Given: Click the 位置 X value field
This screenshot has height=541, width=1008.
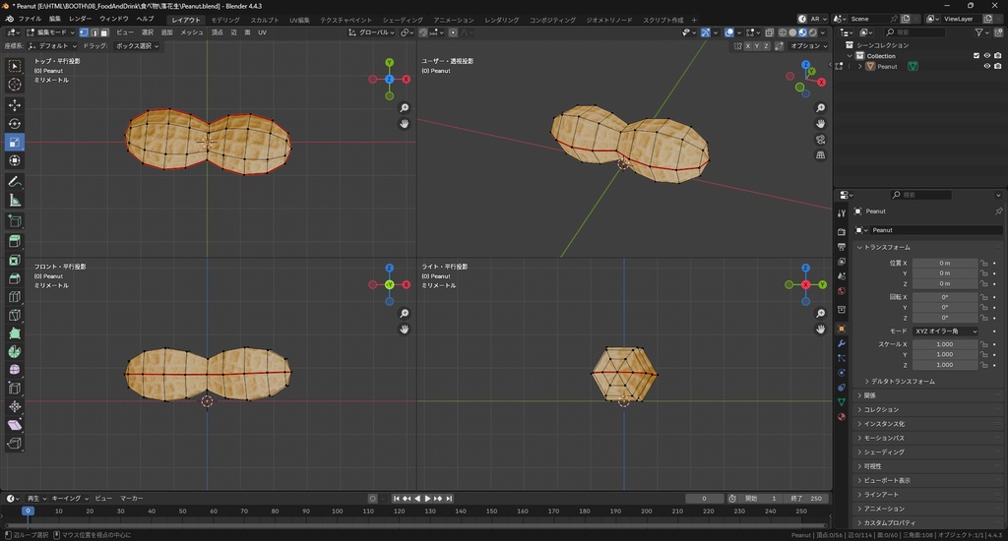Looking at the screenshot, I should (944, 263).
